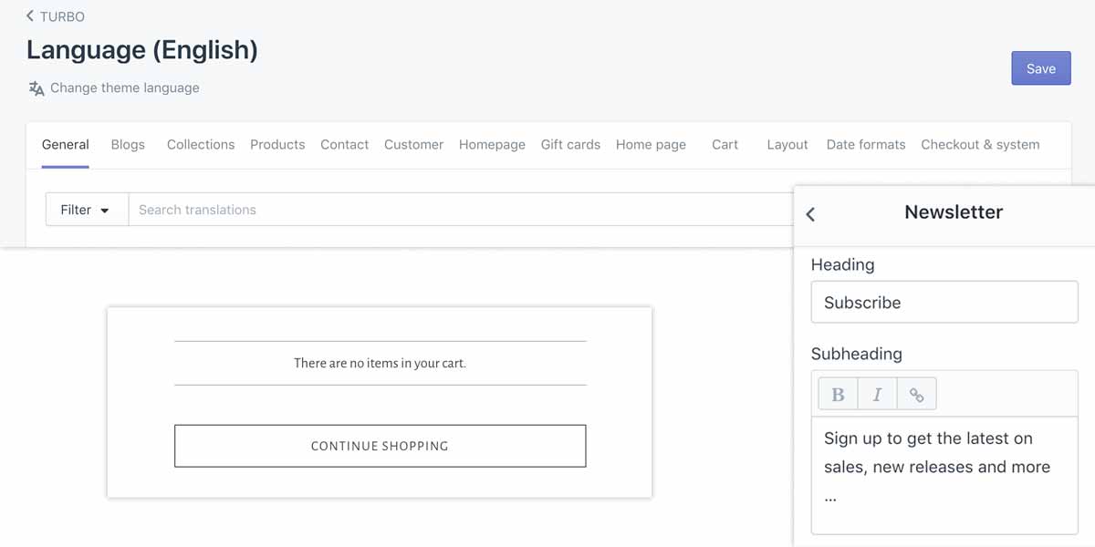Switch to the Cart tab
This screenshot has width=1095, height=547.
tap(725, 144)
